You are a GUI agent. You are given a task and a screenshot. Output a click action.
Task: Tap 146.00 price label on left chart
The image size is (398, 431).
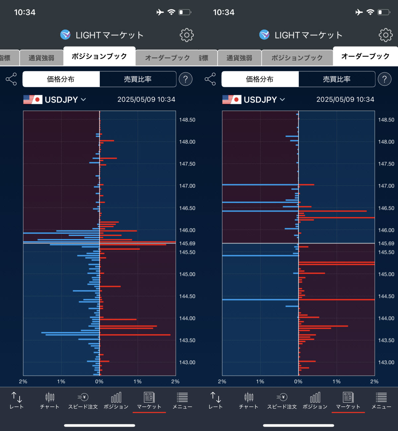(x=187, y=230)
